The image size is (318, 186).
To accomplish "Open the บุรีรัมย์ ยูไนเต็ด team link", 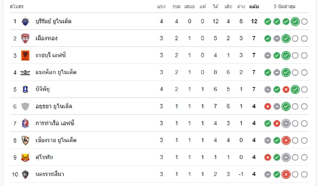I will click(x=54, y=21).
